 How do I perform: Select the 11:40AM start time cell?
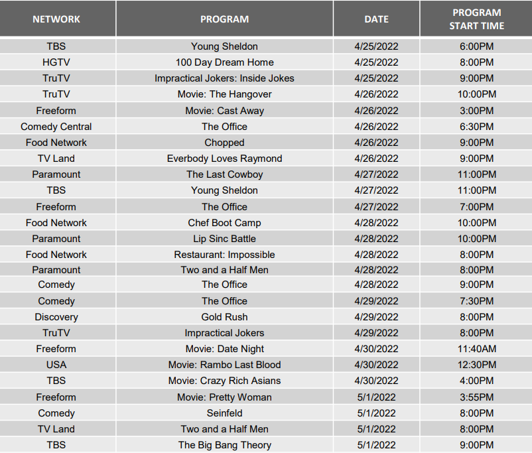coord(476,349)
